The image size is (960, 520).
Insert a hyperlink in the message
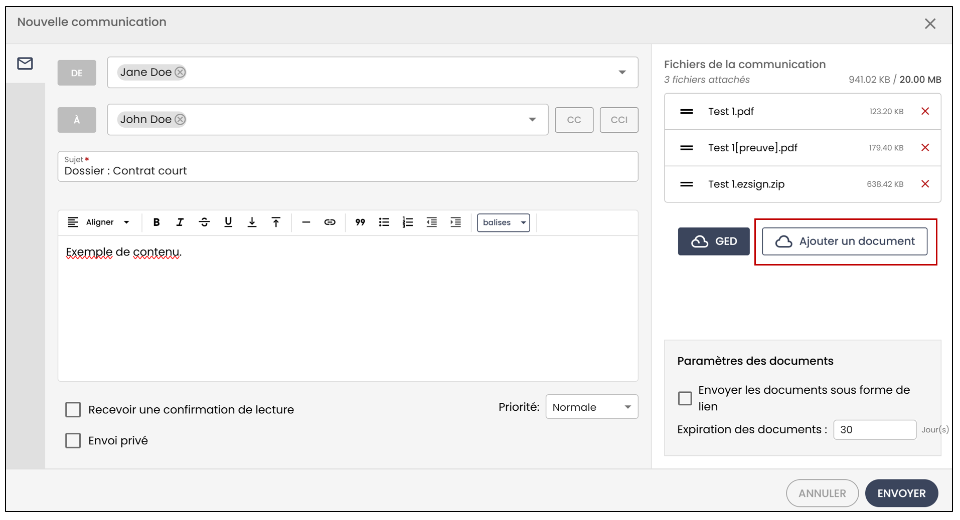pos(330,222)
